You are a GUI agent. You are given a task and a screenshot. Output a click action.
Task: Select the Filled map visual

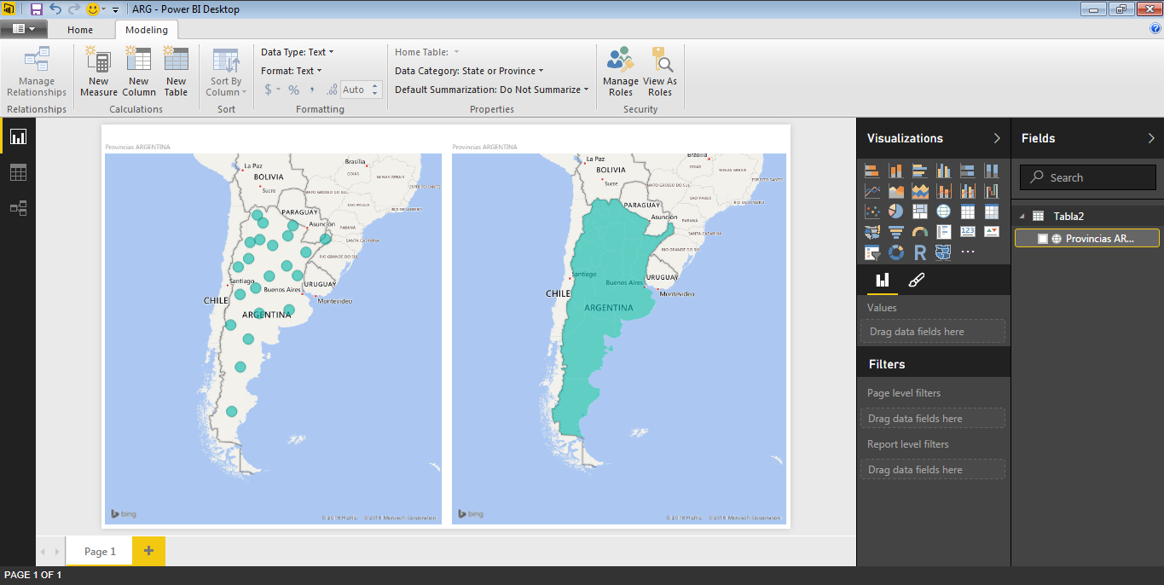872,231
